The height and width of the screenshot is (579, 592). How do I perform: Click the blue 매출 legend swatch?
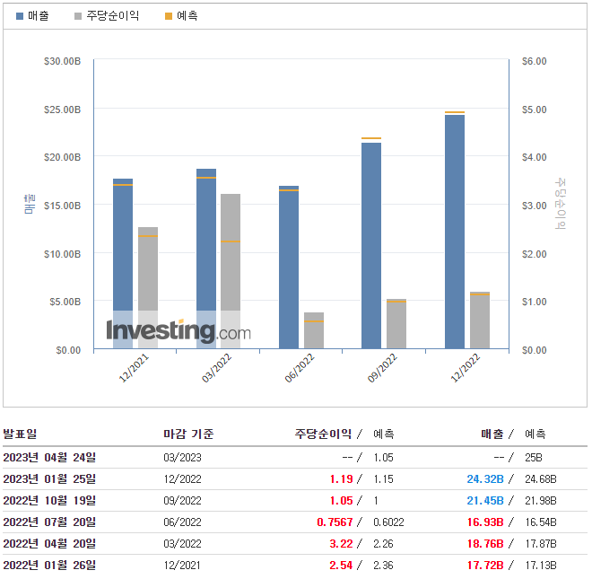tap(20, 16)
